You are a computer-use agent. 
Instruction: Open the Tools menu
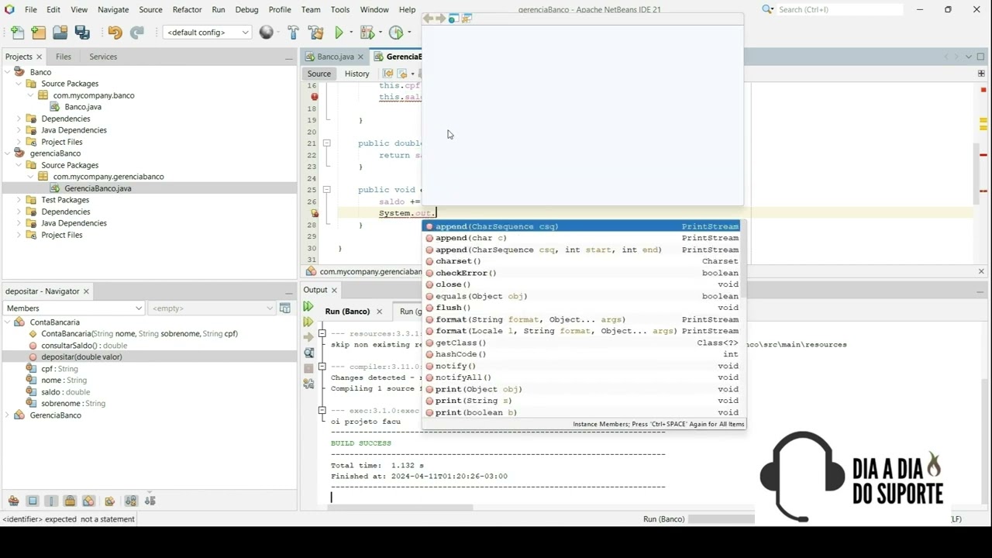click(x=340, y=9)
